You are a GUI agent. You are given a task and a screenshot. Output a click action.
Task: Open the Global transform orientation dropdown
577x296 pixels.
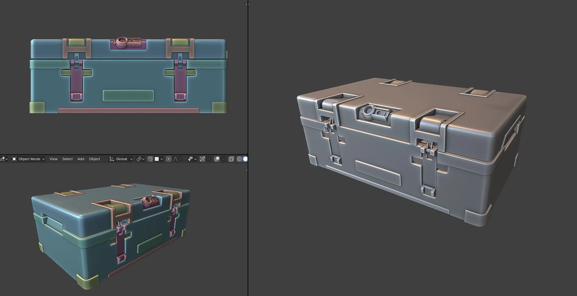(x=121, y=159)
